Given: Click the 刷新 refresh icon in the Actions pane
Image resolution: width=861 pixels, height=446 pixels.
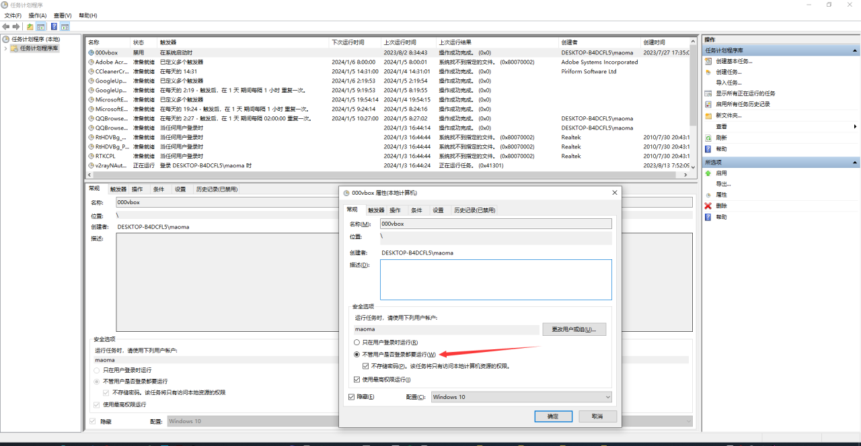Looking at the screenshot, I should click(x=708, y=138).
